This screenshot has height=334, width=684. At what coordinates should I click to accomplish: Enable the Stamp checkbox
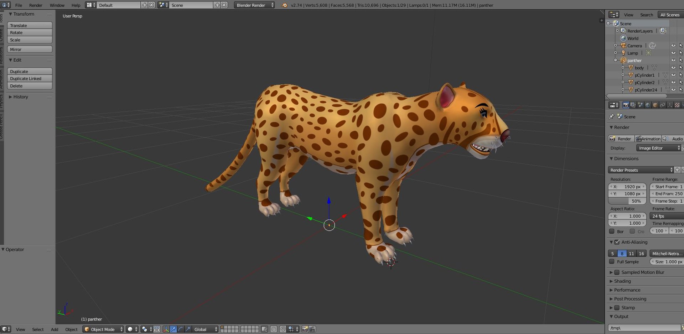pyautogui.click(x=617, y=308)
